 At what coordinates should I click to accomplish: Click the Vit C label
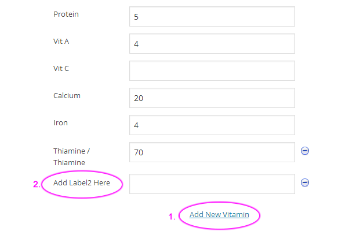[x=61, y=68]
